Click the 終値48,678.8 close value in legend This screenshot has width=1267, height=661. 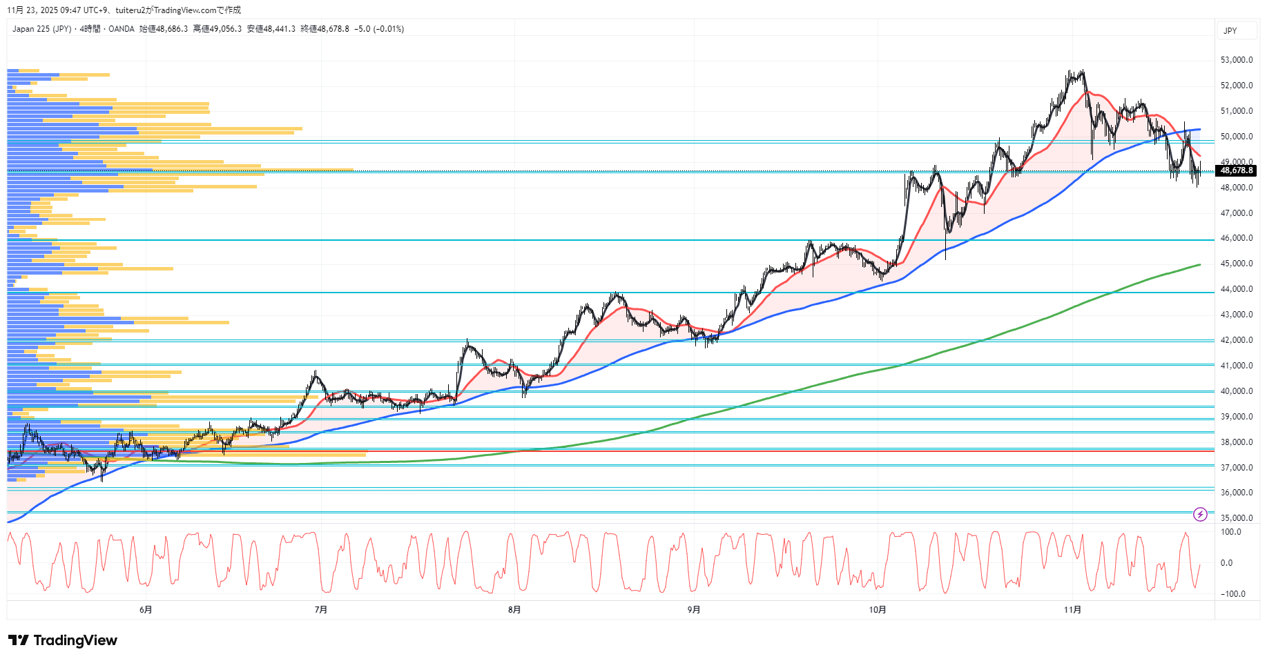pos(325,29)
